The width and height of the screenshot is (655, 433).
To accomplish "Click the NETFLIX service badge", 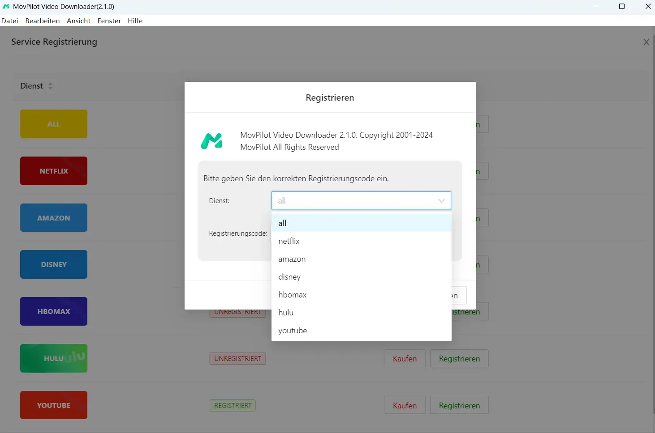I will (54, 171).
